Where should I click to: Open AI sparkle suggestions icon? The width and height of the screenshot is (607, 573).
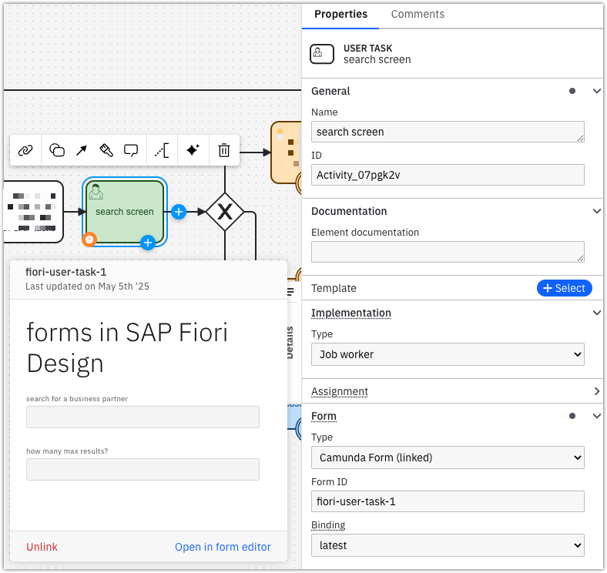pyautogui.click(x=193, y=150)
